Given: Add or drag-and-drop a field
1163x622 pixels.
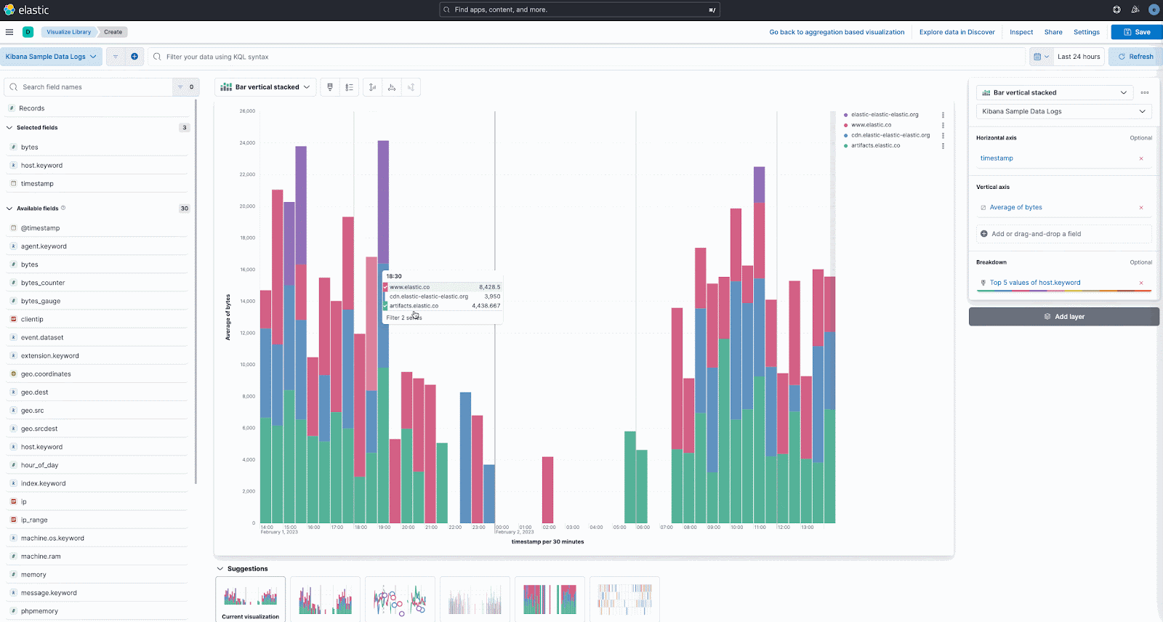Looking at the screenshot, I should point(1064,234).
